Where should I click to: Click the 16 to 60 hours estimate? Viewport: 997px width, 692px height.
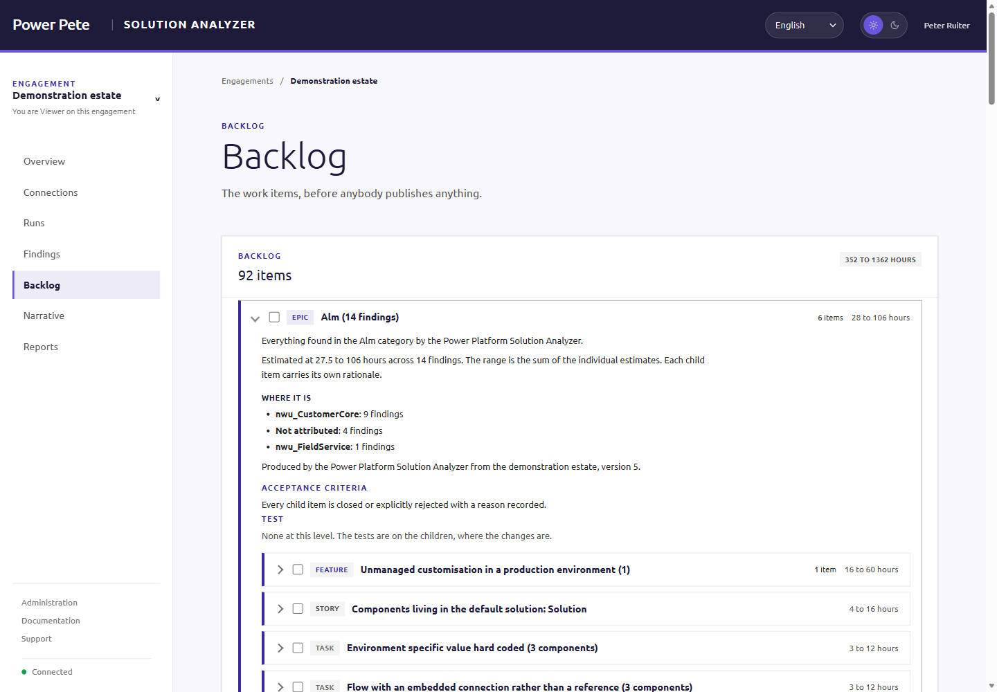click(x=872, y=570)
